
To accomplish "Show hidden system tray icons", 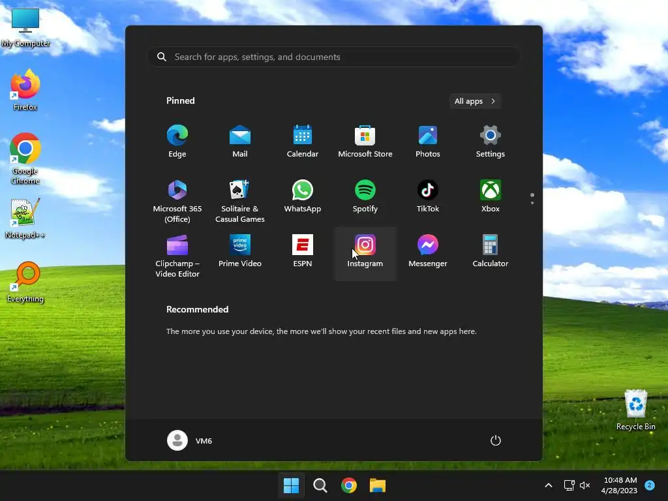I will pyautogui.click(x=549, y=485).
